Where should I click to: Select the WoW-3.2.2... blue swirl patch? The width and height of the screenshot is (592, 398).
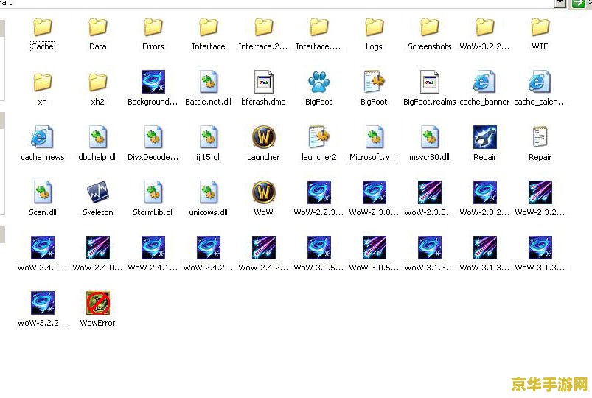pos(42,302)
